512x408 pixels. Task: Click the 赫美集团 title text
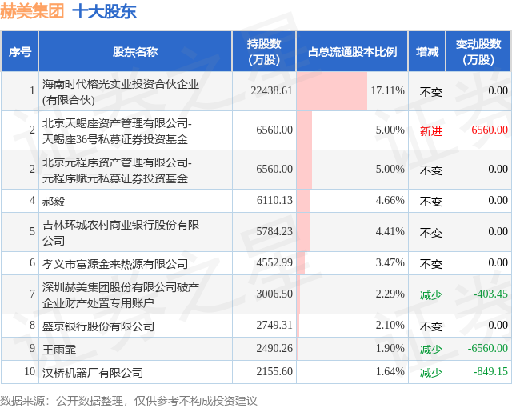32,10
